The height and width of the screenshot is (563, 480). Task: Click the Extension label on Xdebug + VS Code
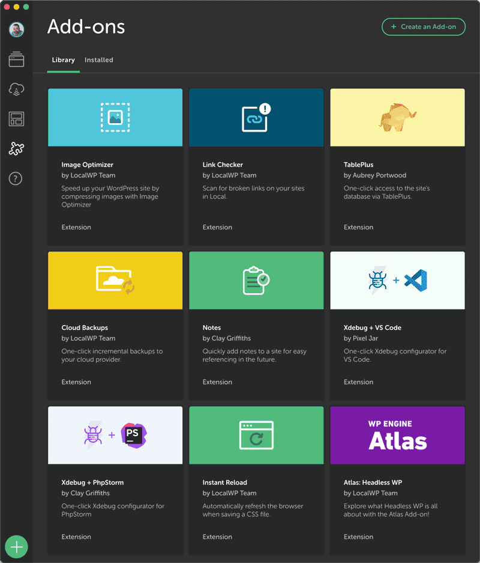click(358, 382)
